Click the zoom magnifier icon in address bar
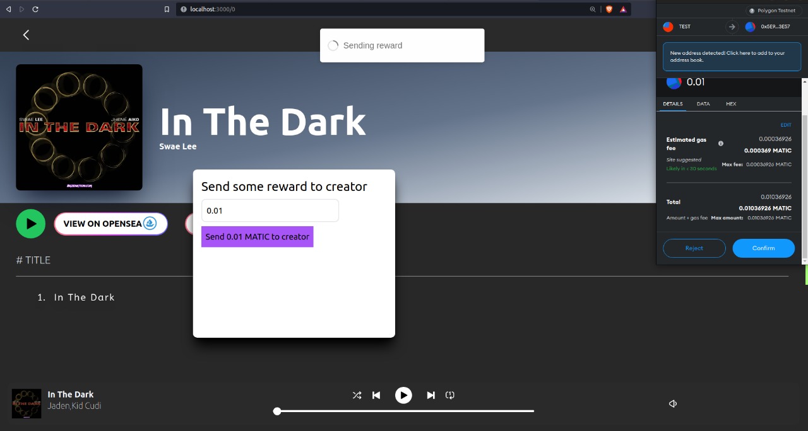The image size is (808, 431). tap(593, 9)
